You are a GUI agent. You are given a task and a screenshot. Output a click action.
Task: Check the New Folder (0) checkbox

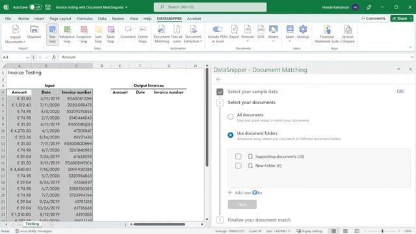239,166
